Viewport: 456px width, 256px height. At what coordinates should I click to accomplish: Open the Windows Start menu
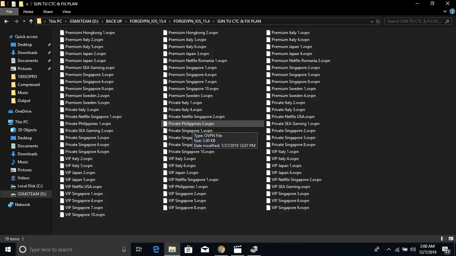[8, 249]
